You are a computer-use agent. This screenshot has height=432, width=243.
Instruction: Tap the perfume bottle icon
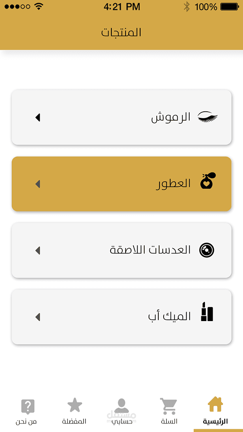click(208, 181)
